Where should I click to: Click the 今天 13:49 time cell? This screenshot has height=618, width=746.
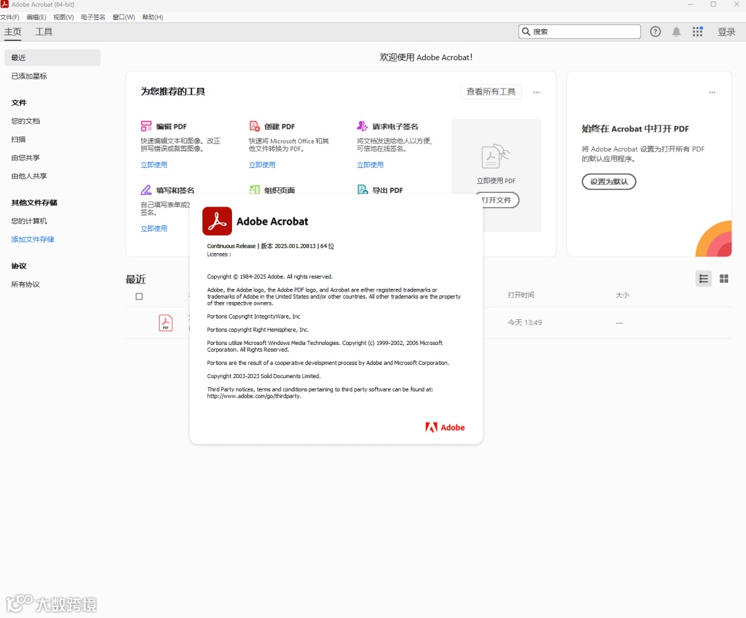pyautogui.click(x=524, y=323)
